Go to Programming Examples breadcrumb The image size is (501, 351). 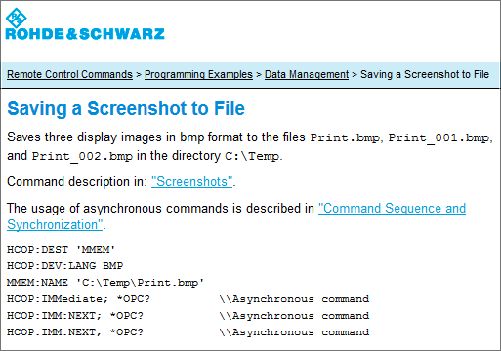pos(198,74)
